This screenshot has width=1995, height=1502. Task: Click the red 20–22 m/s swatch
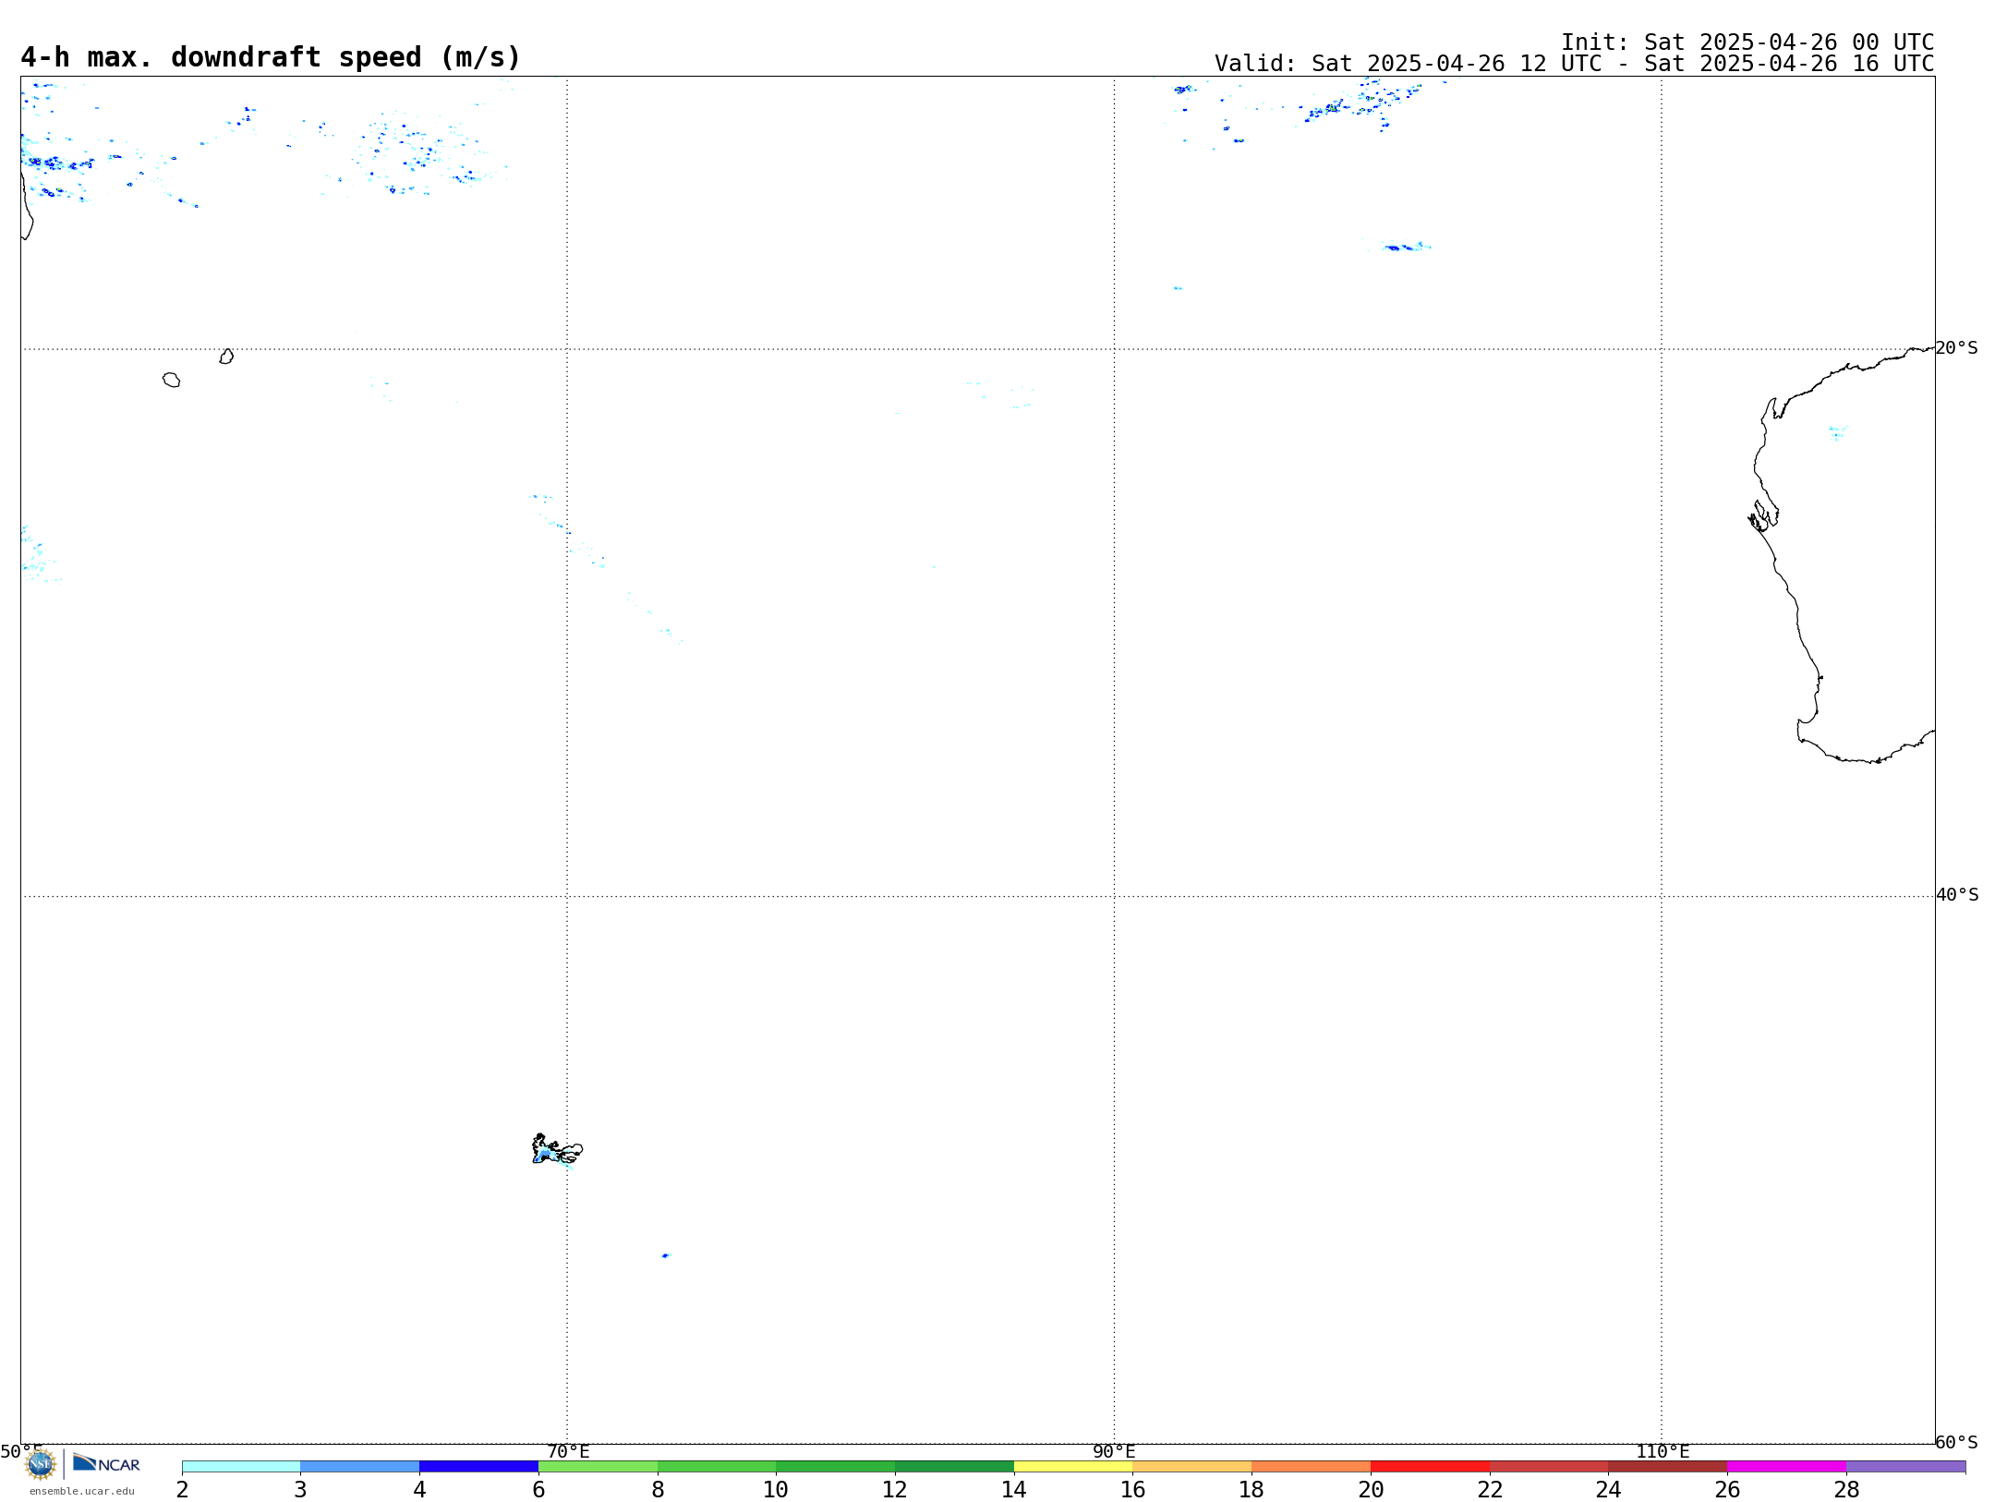coord(1430,1467)
